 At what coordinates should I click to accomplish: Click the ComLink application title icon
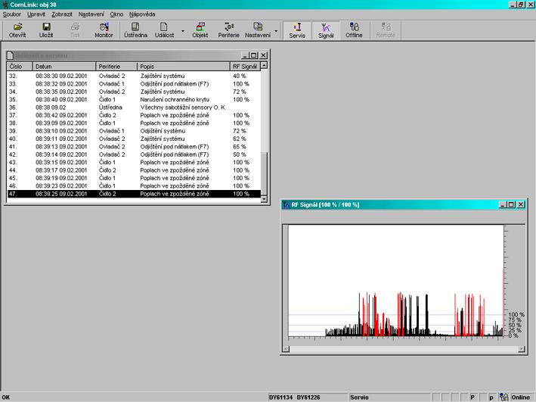(5, 5)
